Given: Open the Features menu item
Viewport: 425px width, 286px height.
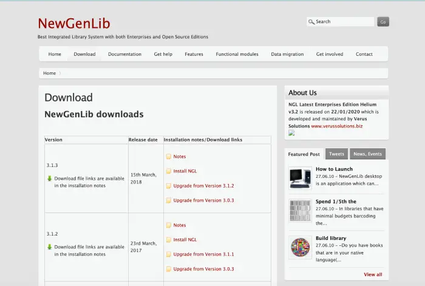Looking at the screenshot, I should tap(194, 54).
